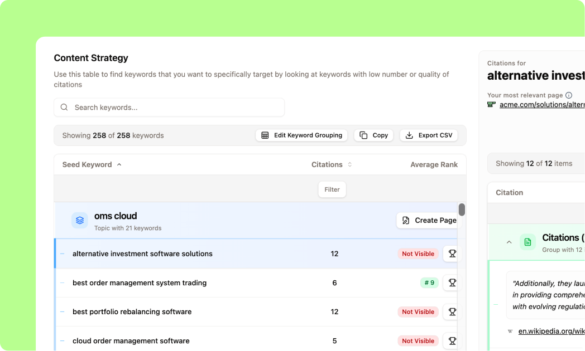Select alternative investment software solutions row
The image size is (585, 351).
256,253
